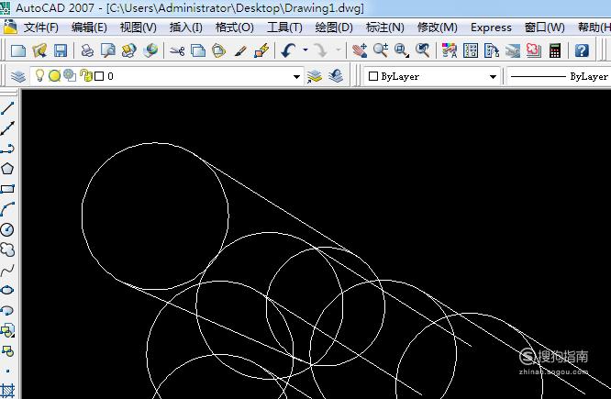Open the Layer Properties Manager icon
Screen dimensions: 611x399
click(18, 76)
